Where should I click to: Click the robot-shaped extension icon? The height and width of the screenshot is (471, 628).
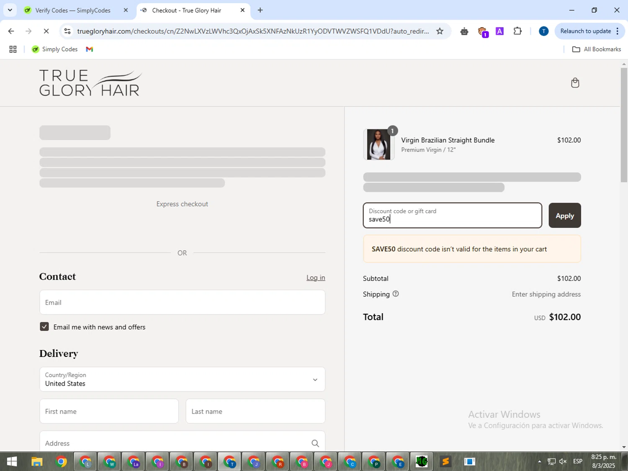pyautogui.click(x=464, y=31)
